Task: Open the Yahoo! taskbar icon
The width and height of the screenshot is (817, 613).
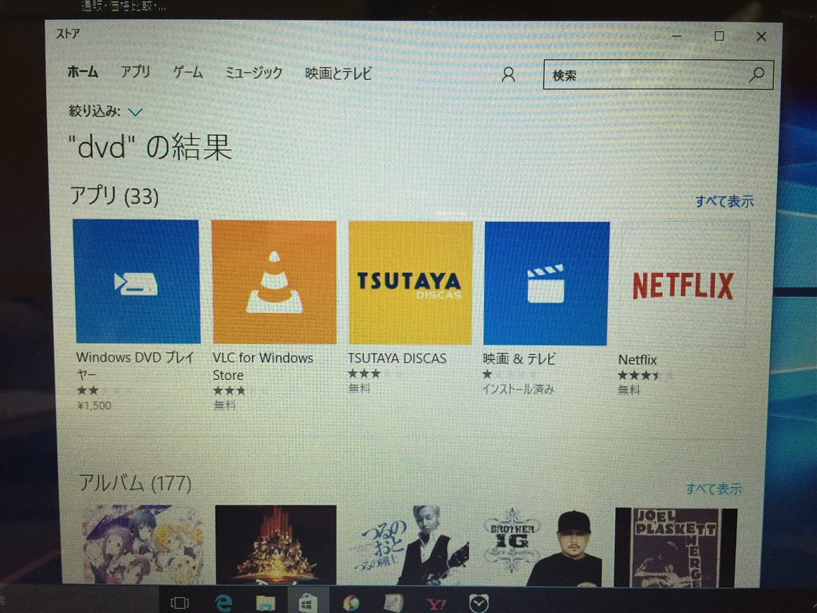Action: 436,605
